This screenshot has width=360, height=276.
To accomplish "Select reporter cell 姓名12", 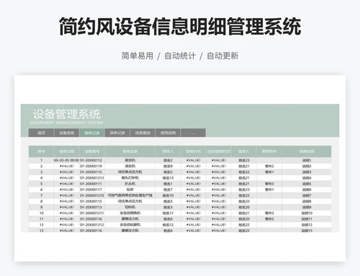I will click(168, 225).
